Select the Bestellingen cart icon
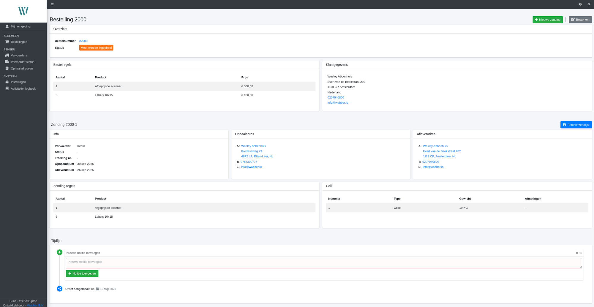This screenshot has width=594, height=307. pos(7,42)
